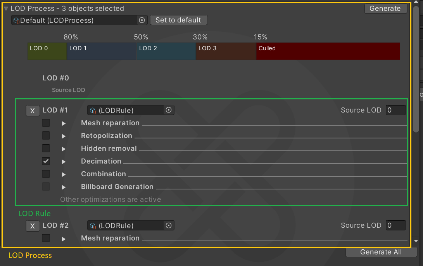Expand the Billboard Generation settings arrow

pyautogui.click(x=64, y=187)
